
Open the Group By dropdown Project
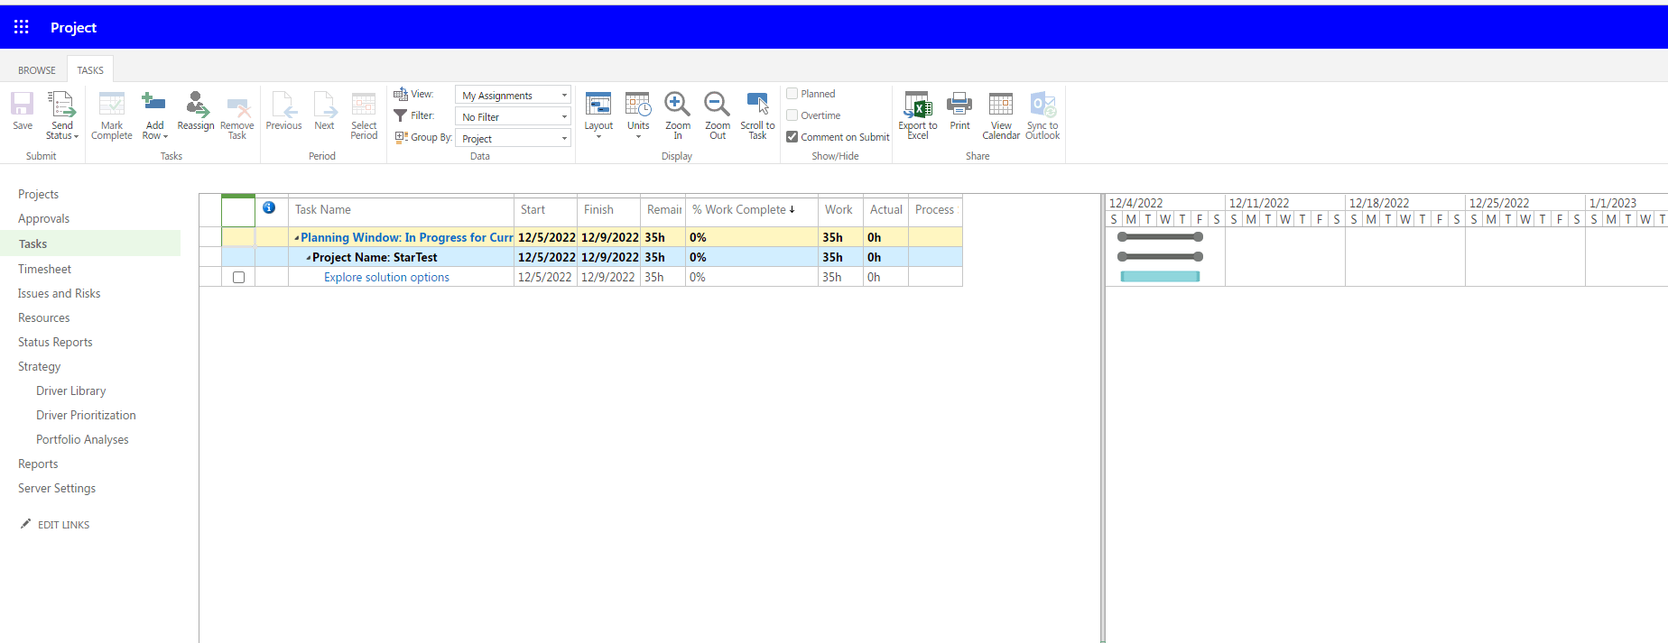[513, 139]
